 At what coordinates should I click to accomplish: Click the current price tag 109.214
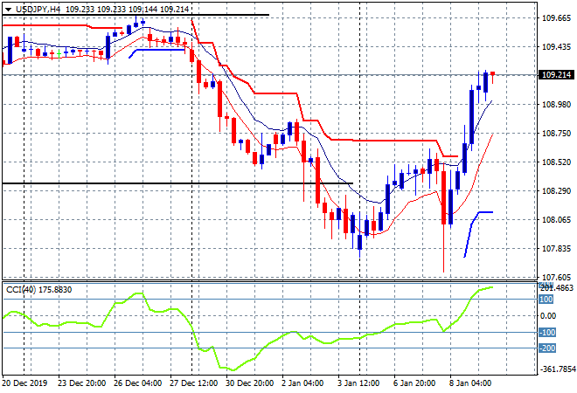click(x=557, y=75)
